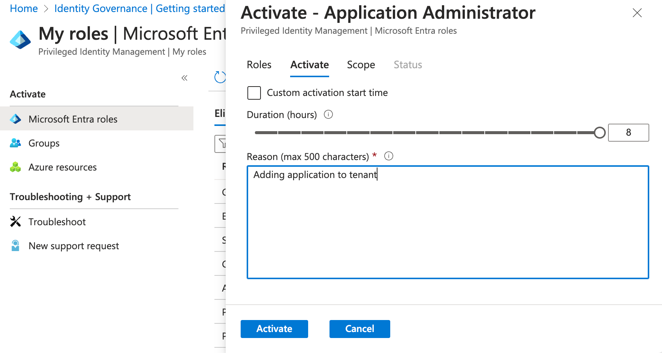Cancel the role activation
Screen dimensions: 662x353
(x=359, y=329)
